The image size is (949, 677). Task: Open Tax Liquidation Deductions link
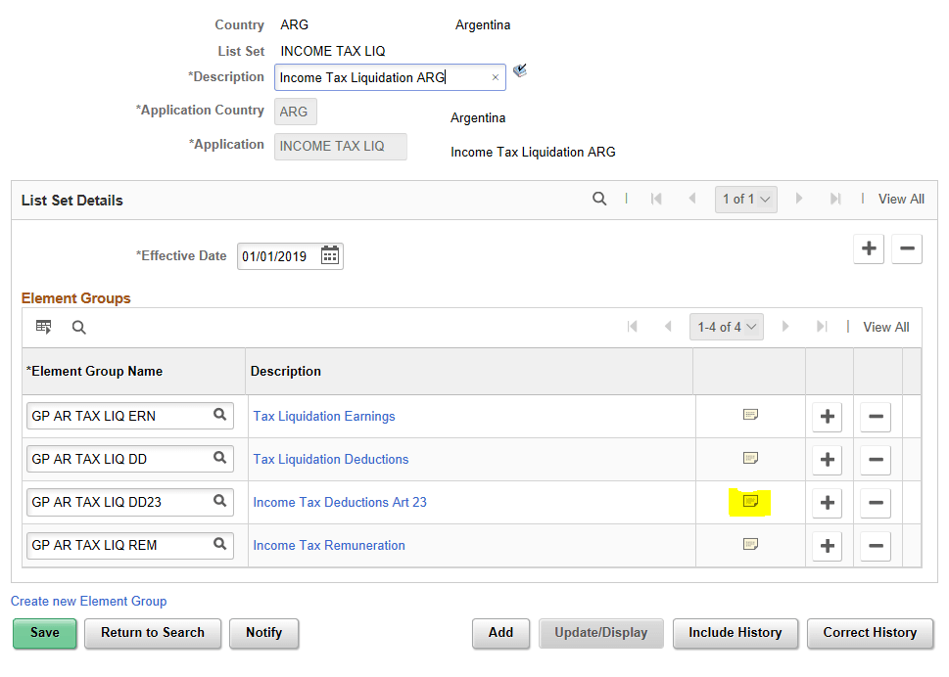pyautogui.click(x=330, y=459)
